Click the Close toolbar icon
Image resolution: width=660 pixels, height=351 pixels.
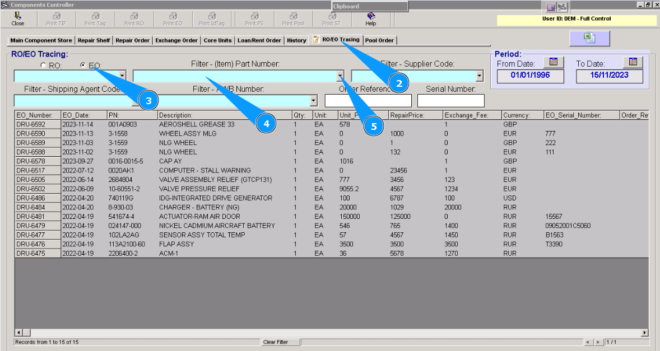coord(18,19)
